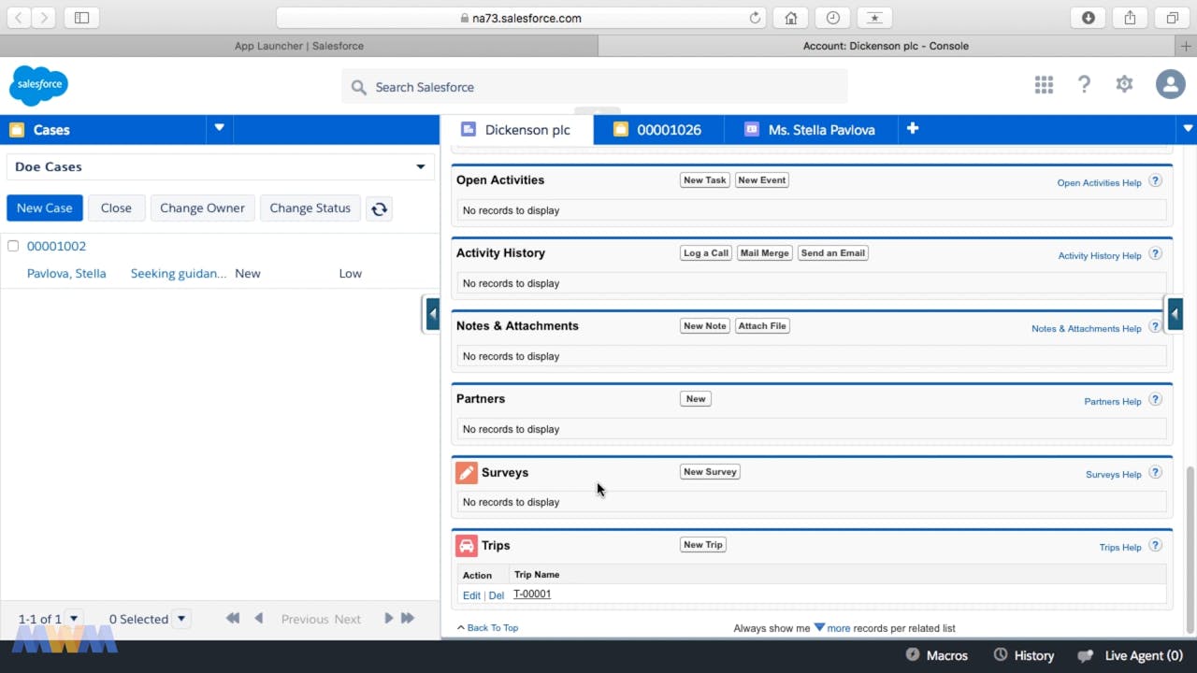Click the Attach File button
1197x673 pixels.
[x=762, y=326]
